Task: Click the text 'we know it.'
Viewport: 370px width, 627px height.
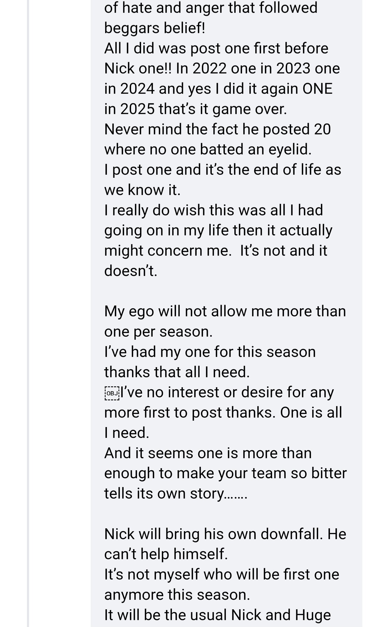Action: [x=142, y=190]
